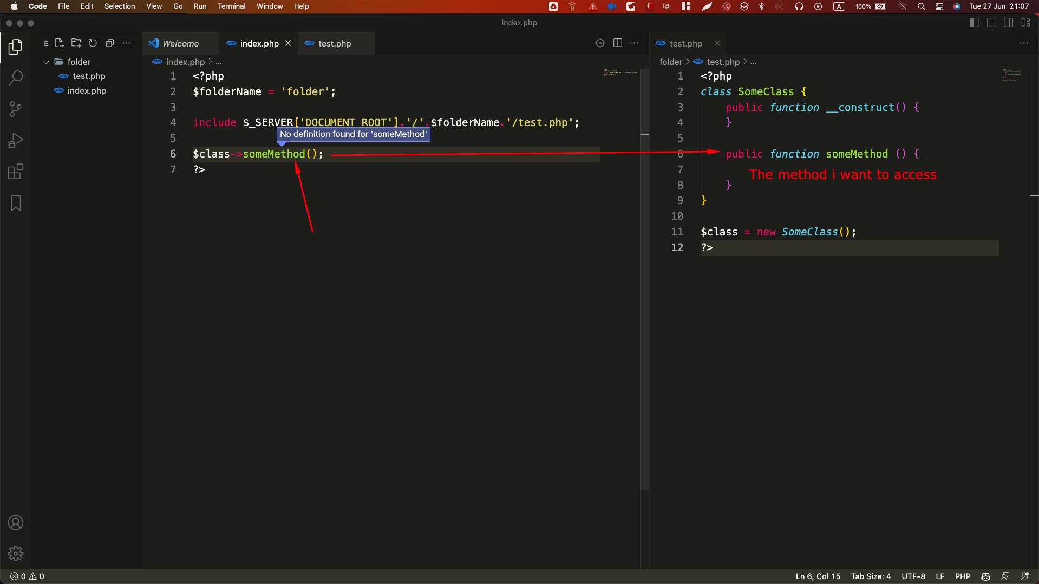Open macOS Control Center icon
Viewport: 1039px width, 584px height.
click(x=939, y=6)
